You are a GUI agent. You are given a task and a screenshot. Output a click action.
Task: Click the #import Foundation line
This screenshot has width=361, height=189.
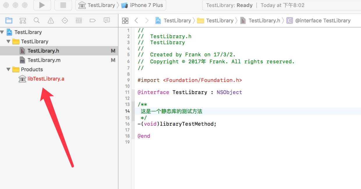[x=190, y=80]
